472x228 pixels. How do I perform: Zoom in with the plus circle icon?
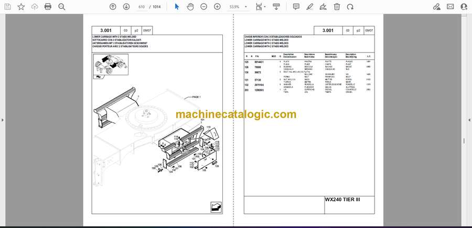[x=217, y=7]
